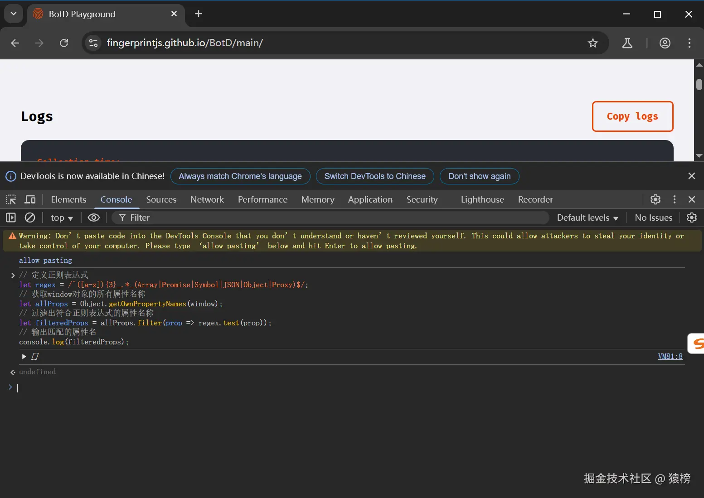
Task: Open DevTools customize three-dot menu
Action: tap(675, 199)
